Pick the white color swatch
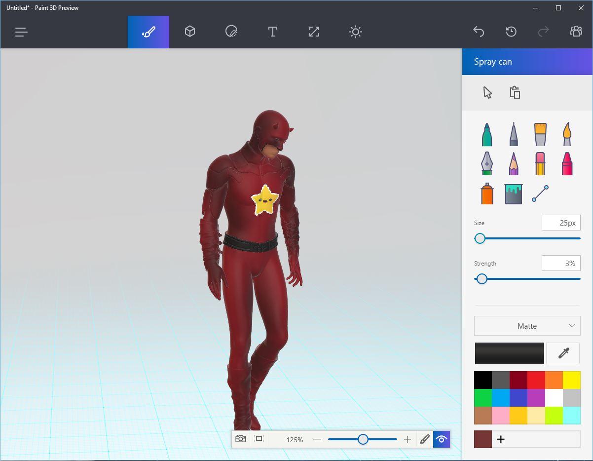 coord(554,398)
